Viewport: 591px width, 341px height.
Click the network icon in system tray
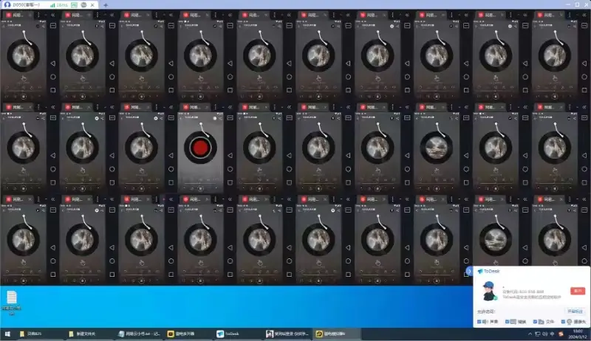pos(538,334)
